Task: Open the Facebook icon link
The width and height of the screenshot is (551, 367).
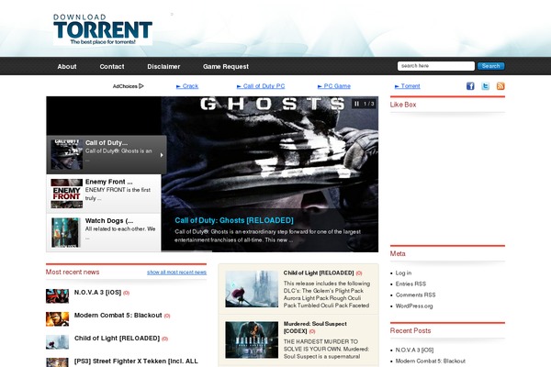Action: (470, 86)
